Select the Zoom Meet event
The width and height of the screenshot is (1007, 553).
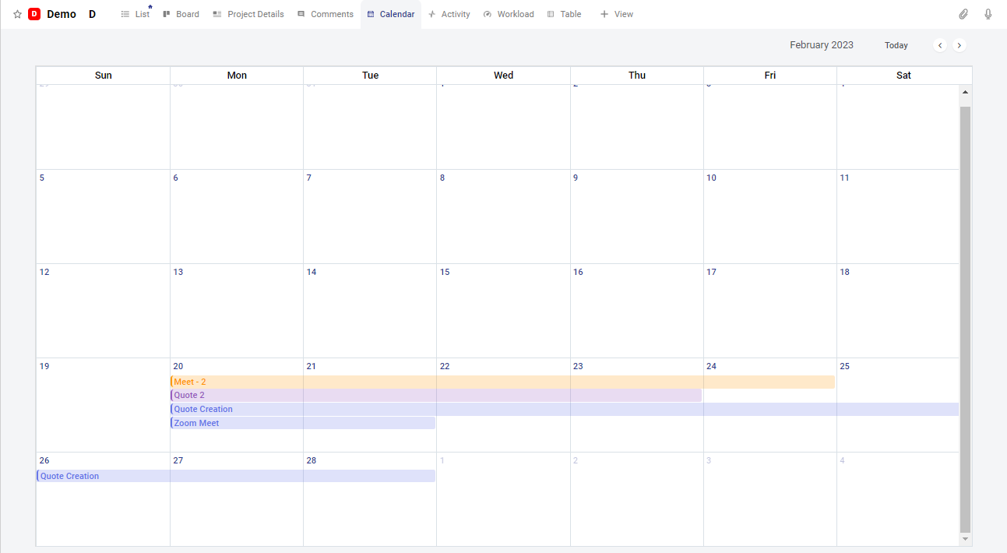pos(302,423)
